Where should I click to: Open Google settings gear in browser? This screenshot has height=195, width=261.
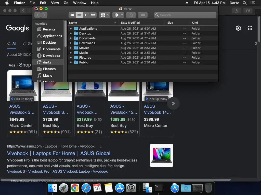click(238, 28)
